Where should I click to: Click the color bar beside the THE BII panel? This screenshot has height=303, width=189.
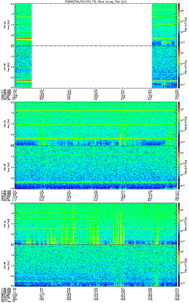(179, 265)
